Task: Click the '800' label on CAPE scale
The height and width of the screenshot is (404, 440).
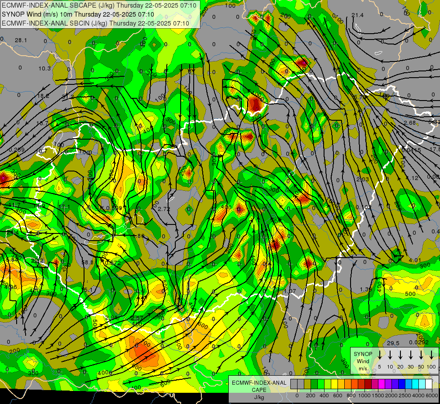Action: pos(351,395)
